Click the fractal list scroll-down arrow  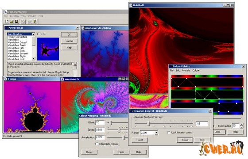coord(33,58)
